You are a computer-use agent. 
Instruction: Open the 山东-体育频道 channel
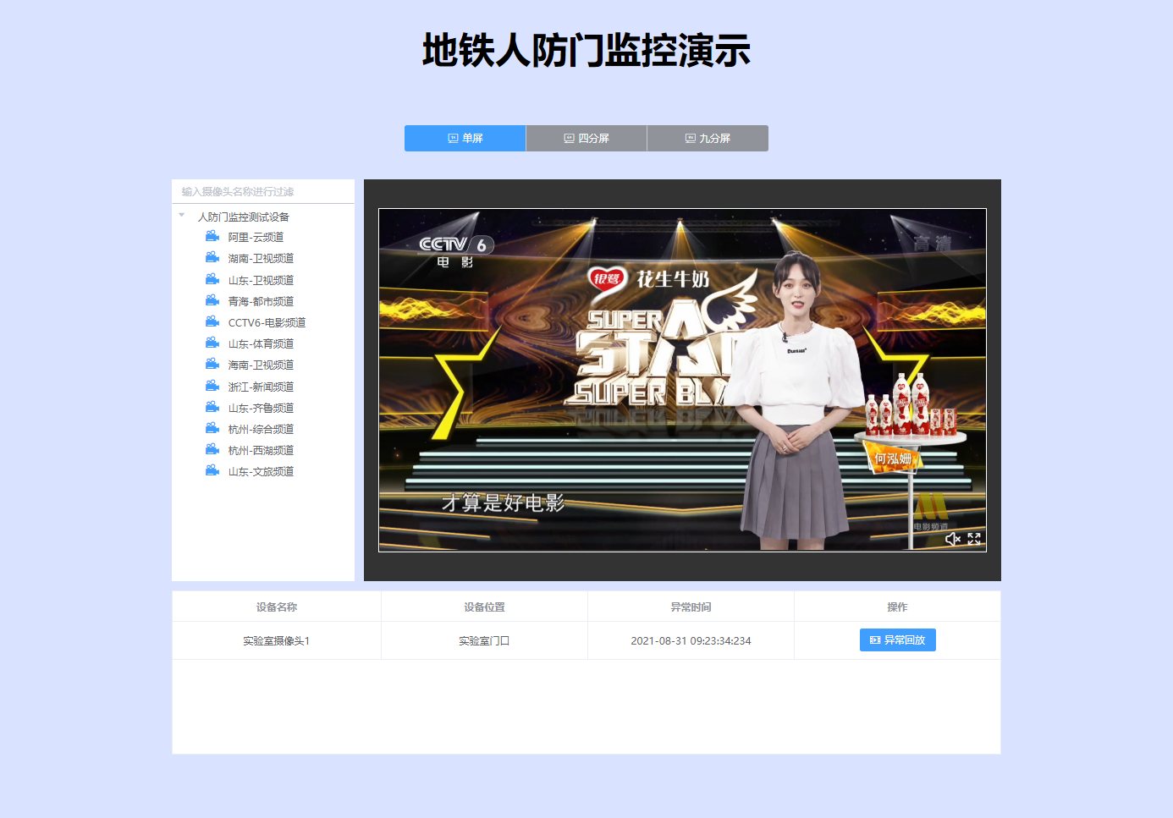point(261,344)
